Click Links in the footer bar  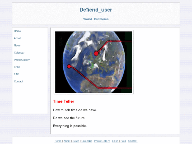point(115,141)
